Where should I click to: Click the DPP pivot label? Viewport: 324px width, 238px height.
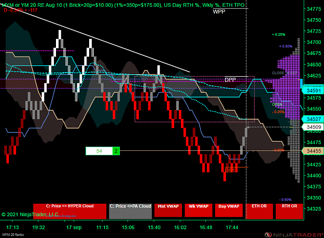(230, 80)
